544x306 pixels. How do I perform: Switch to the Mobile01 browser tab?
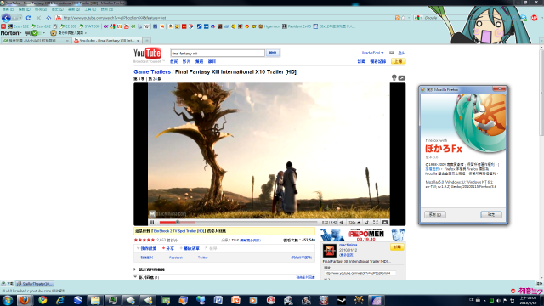coord(36,41)
